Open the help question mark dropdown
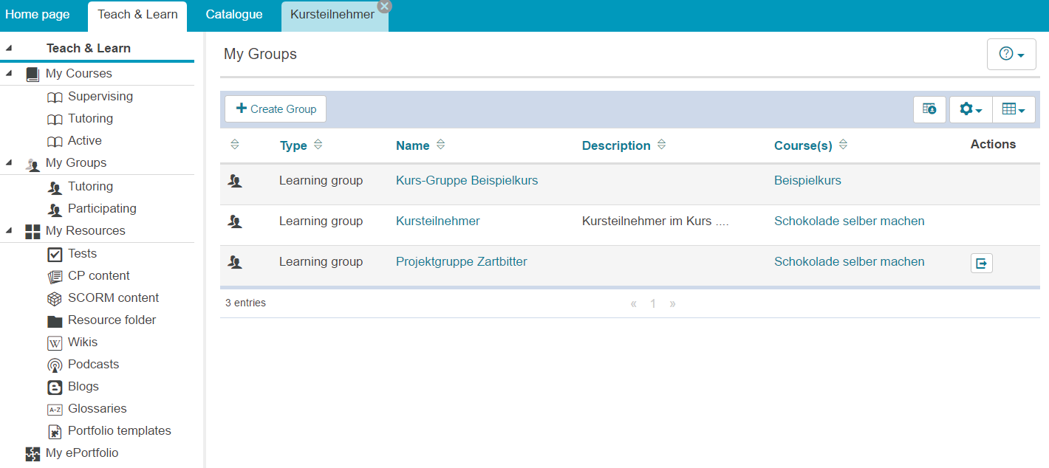The image size is (1049, 468). tap(1011, 54)
